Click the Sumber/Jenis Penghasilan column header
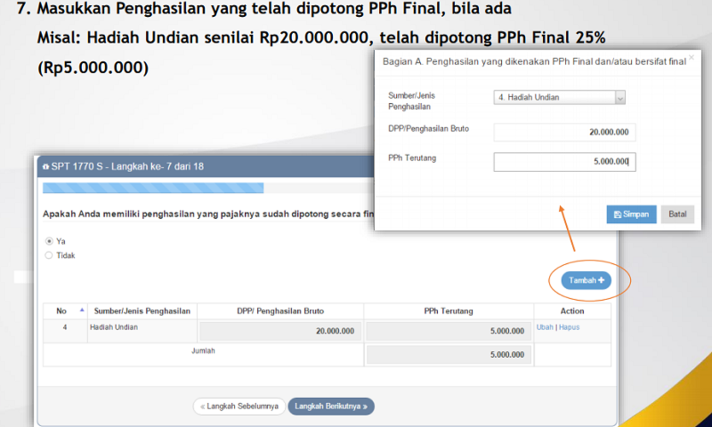 [142, 311]
